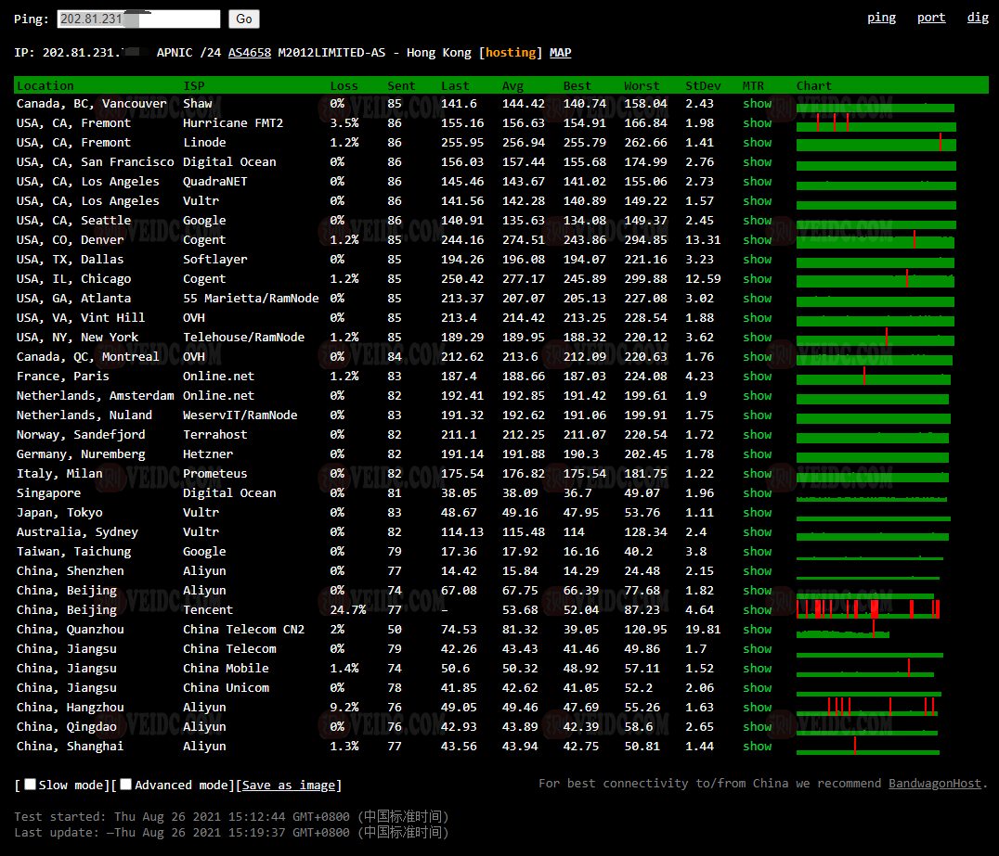Show MTR for Hangzhou Aliyun row
Image resolution: width=999 pixels, height=856 pixels.
(757, 708)
